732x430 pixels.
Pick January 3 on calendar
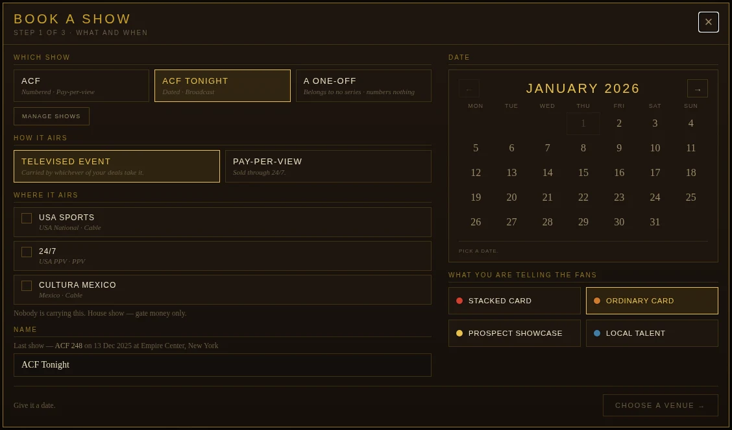pyautogui.click(x=655, y=123)
